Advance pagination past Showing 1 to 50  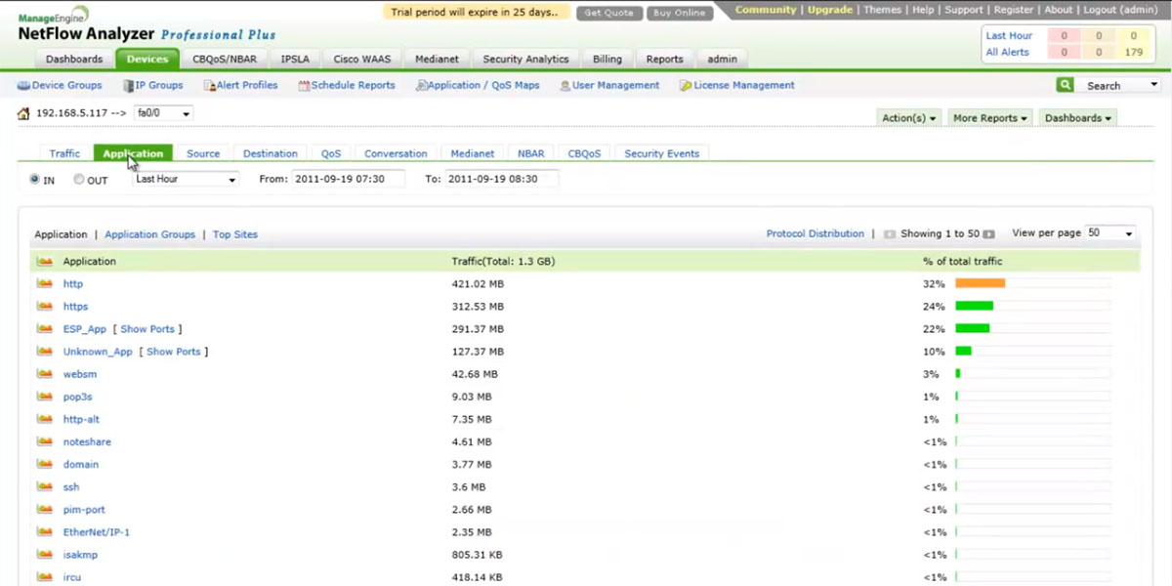[989, 233]
